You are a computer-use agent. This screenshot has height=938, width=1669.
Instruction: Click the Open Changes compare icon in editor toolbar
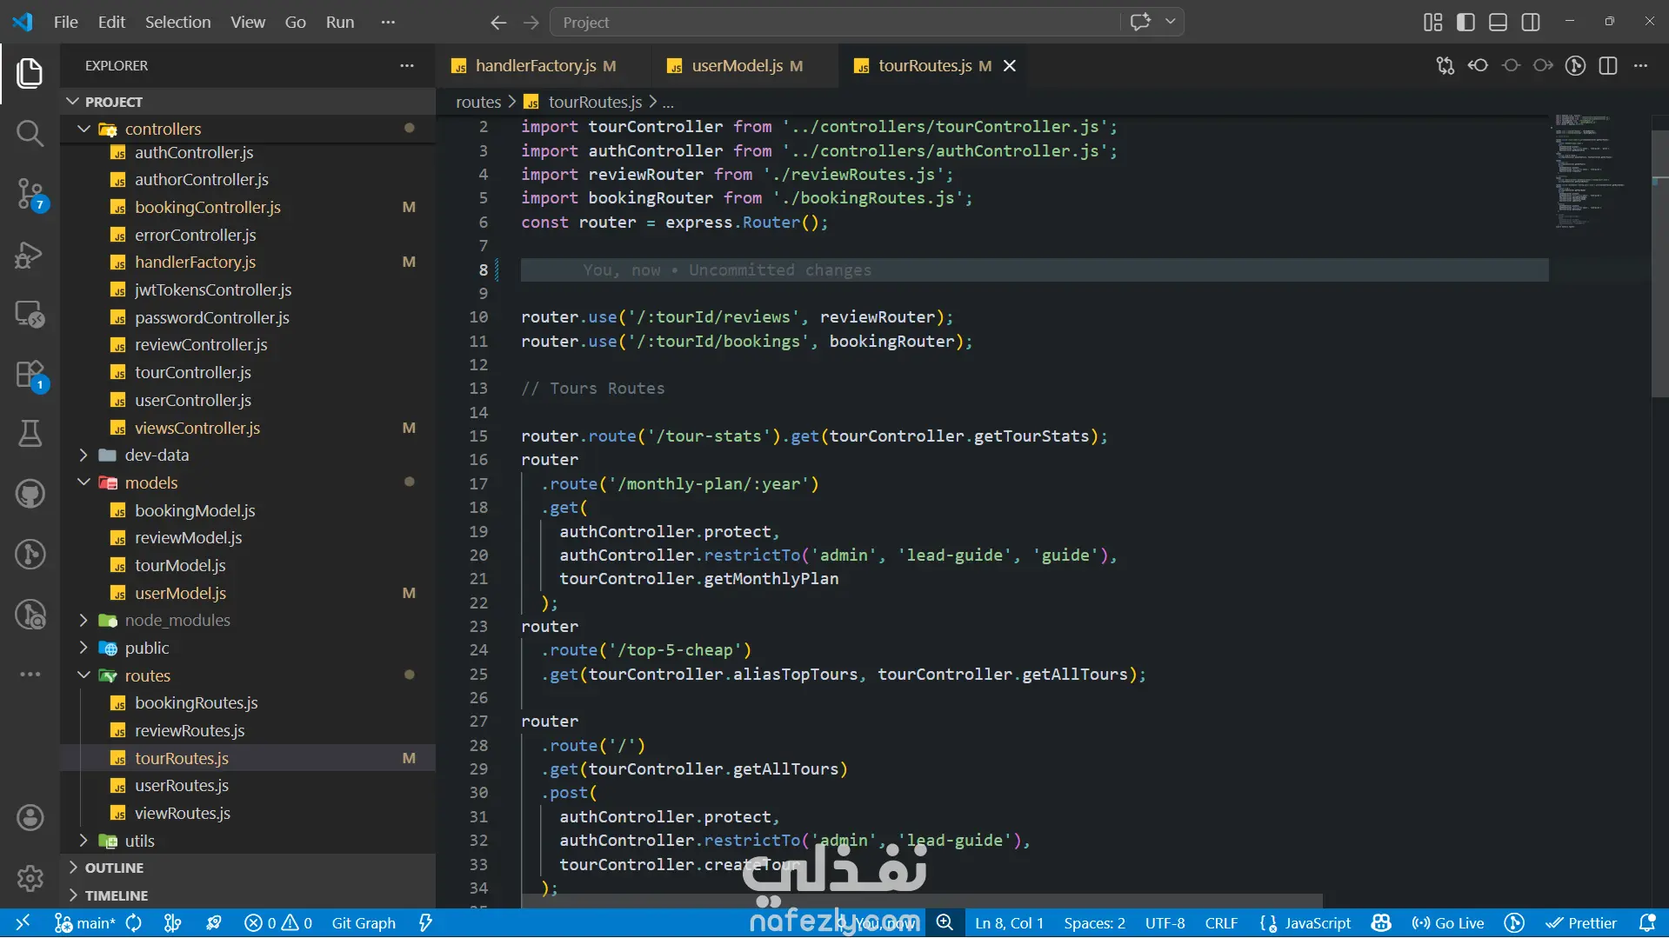[1445, 66]
